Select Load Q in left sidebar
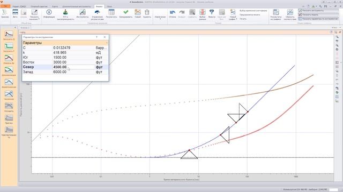Screen dimensions: 343x192 [9, 36]
